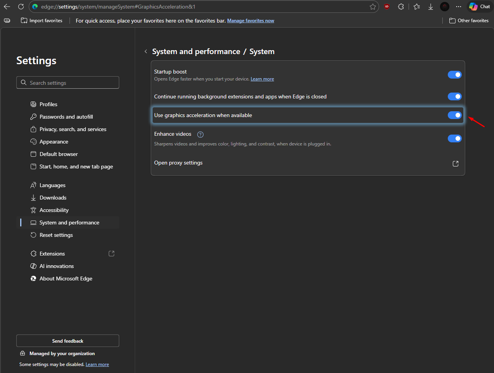This screenshot has width=494, height=373.
Task: Click the browser back arrow button
Action: pyautogui.click(x=7, y=7)
